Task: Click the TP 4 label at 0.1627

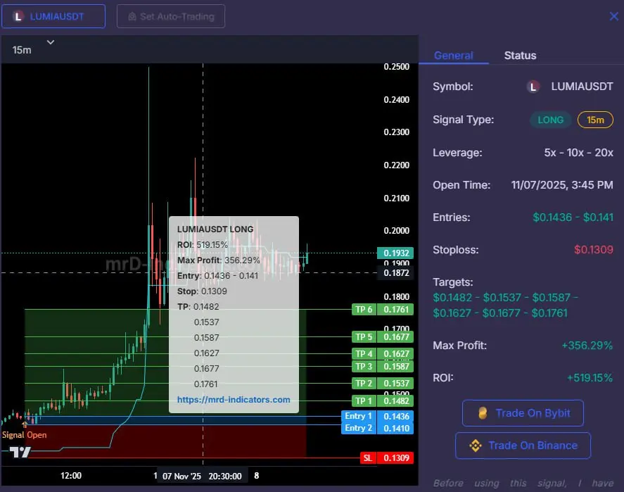Action: tap(383, 354)
